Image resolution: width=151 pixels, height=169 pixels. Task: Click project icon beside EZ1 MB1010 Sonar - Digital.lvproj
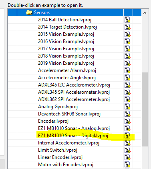point(127,136)
